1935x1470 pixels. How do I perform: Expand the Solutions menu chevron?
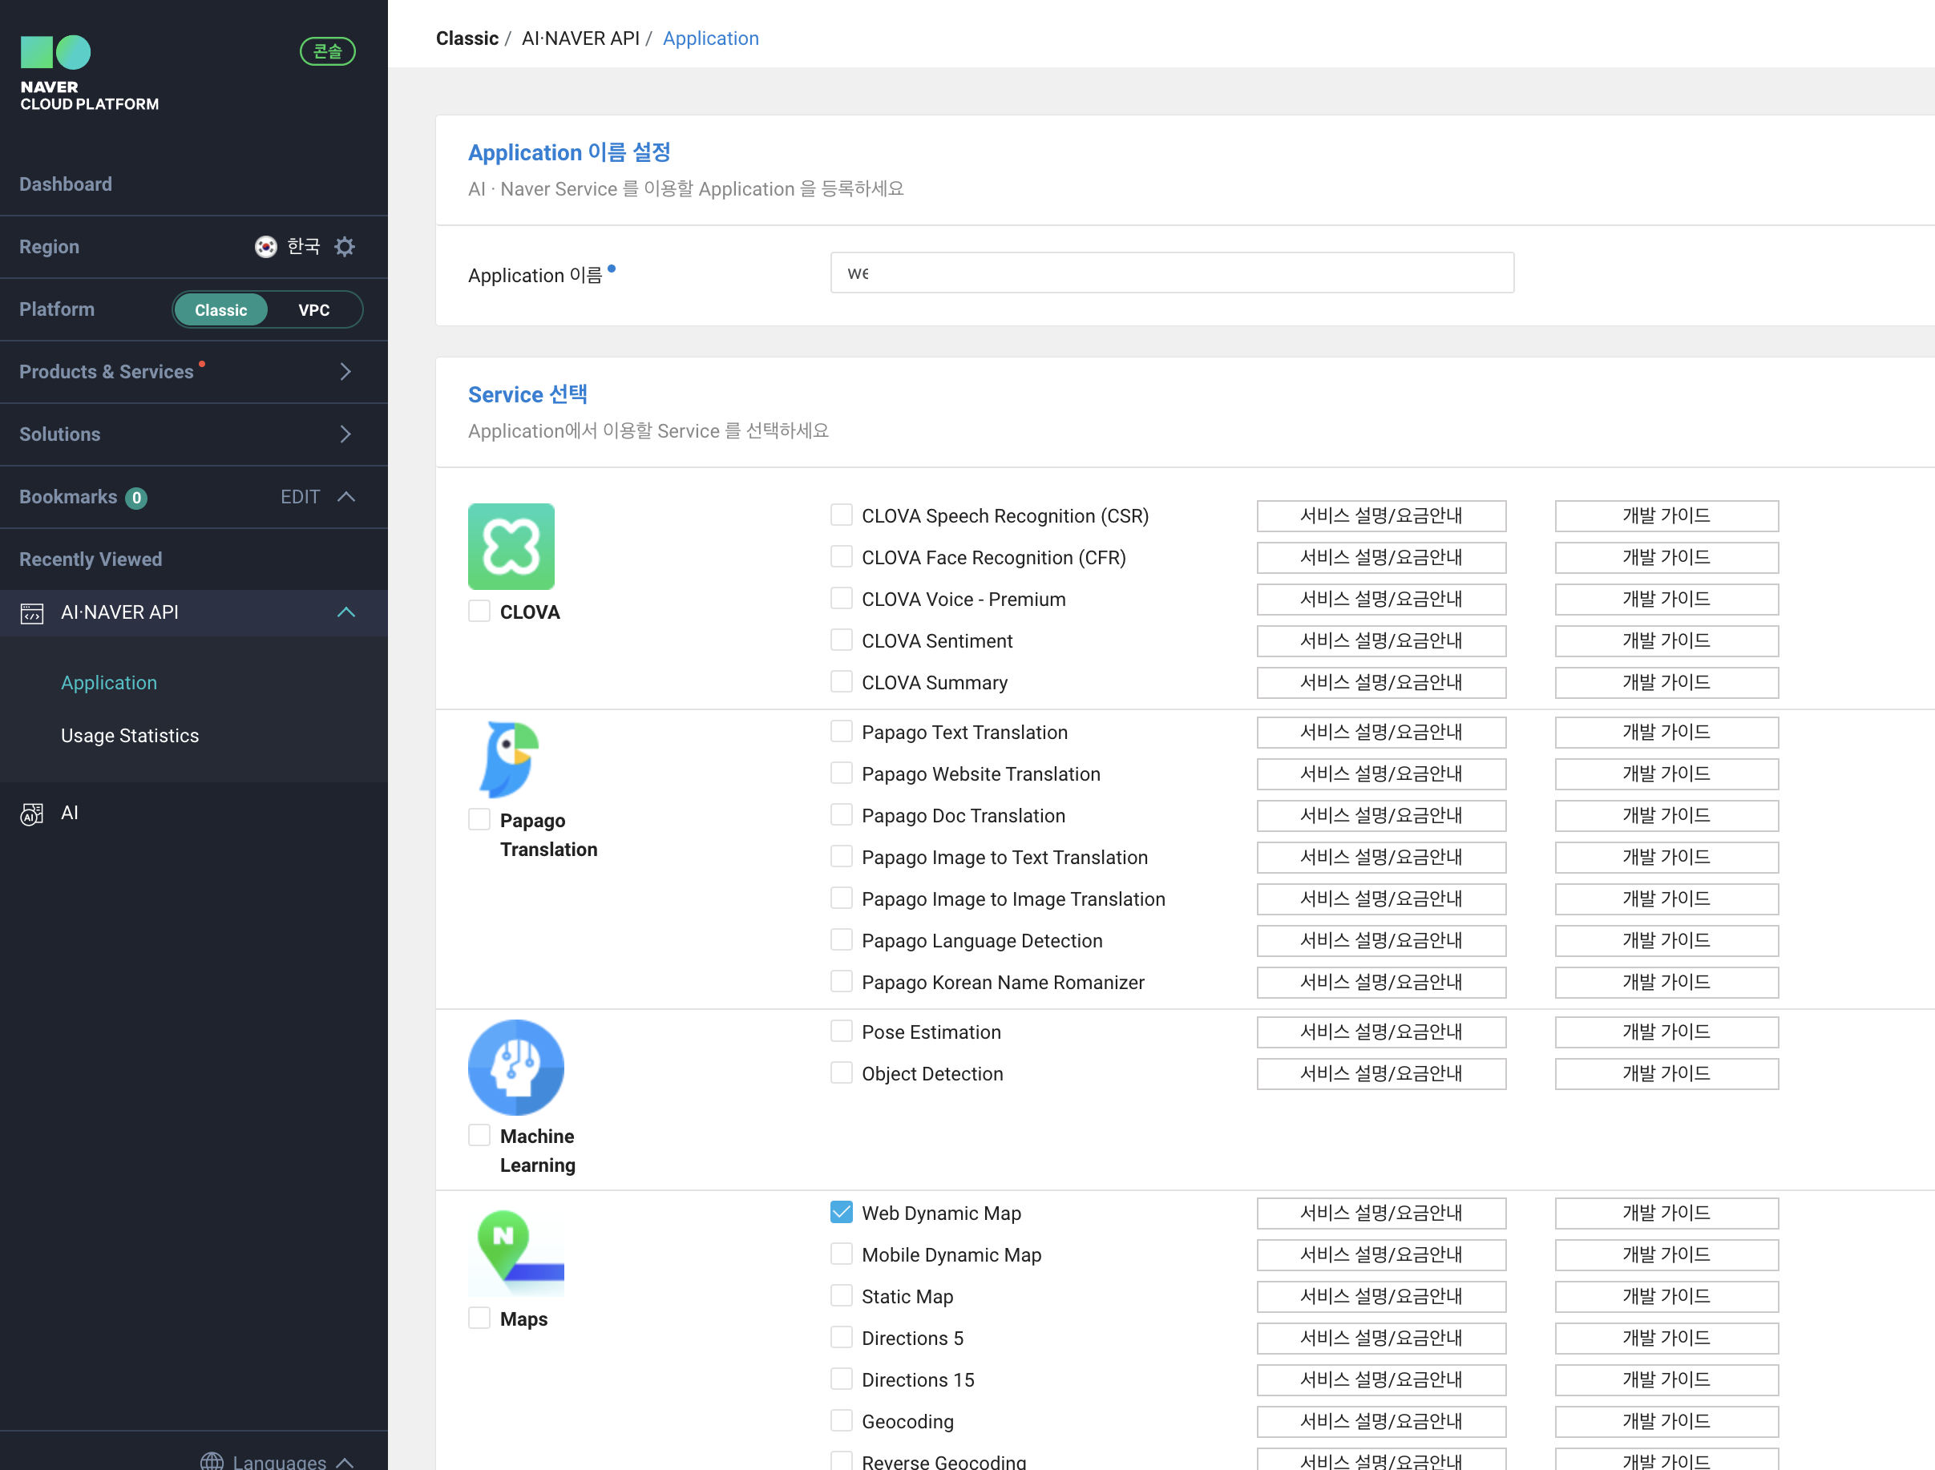pyautogui.click(x=345, y=434)
